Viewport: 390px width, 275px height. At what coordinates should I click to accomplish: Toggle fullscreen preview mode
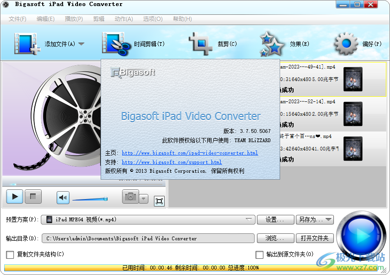pyautogui.click(x=159, y=201)
